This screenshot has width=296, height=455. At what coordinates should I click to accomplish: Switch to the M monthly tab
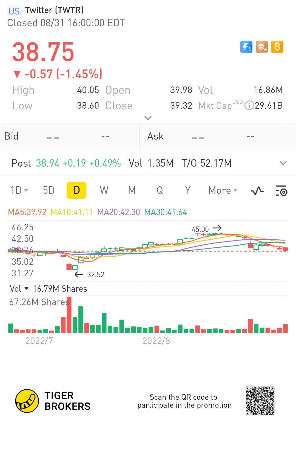click(x=132, y=190)
